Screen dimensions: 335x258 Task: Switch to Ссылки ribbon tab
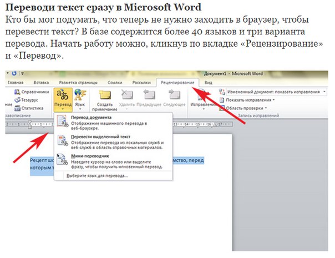[x=115, y=83]
